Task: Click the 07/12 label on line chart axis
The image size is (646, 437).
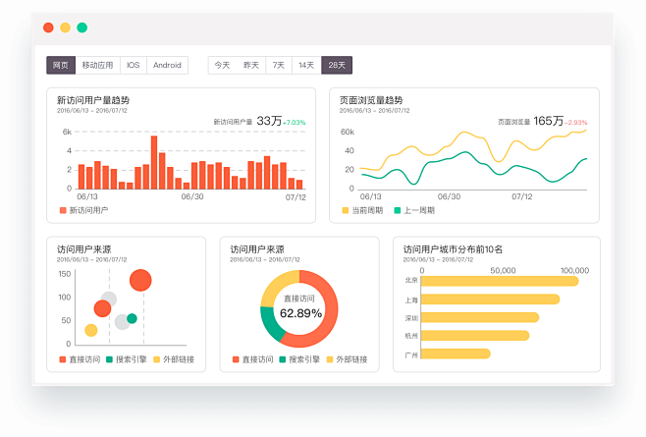Action: [522, 196]
